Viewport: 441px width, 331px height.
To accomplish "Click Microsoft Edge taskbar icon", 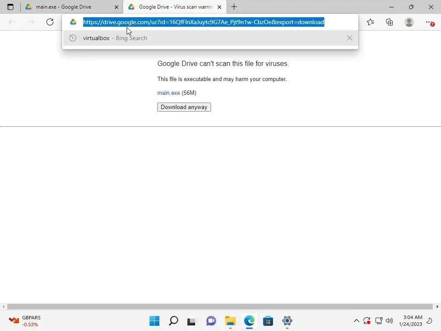I will click(x=249, y=321).
